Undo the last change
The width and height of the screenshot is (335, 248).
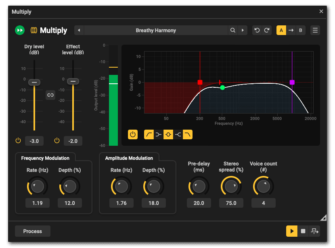[x=257, y=30]
